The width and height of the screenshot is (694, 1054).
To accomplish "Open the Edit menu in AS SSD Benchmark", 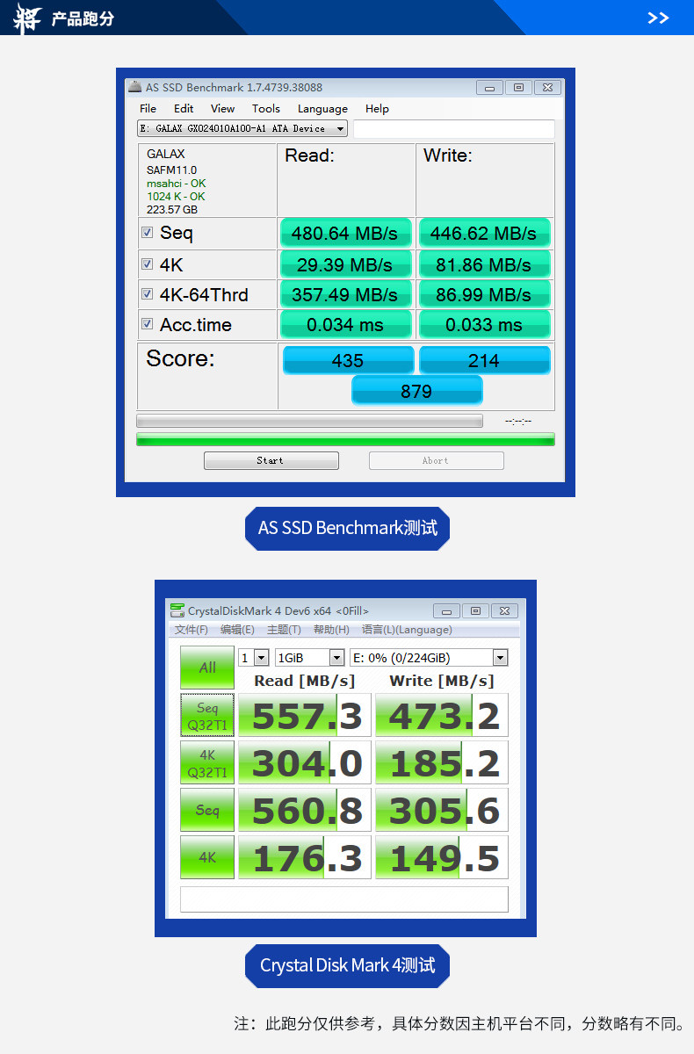I will click(x=184, y=109).
